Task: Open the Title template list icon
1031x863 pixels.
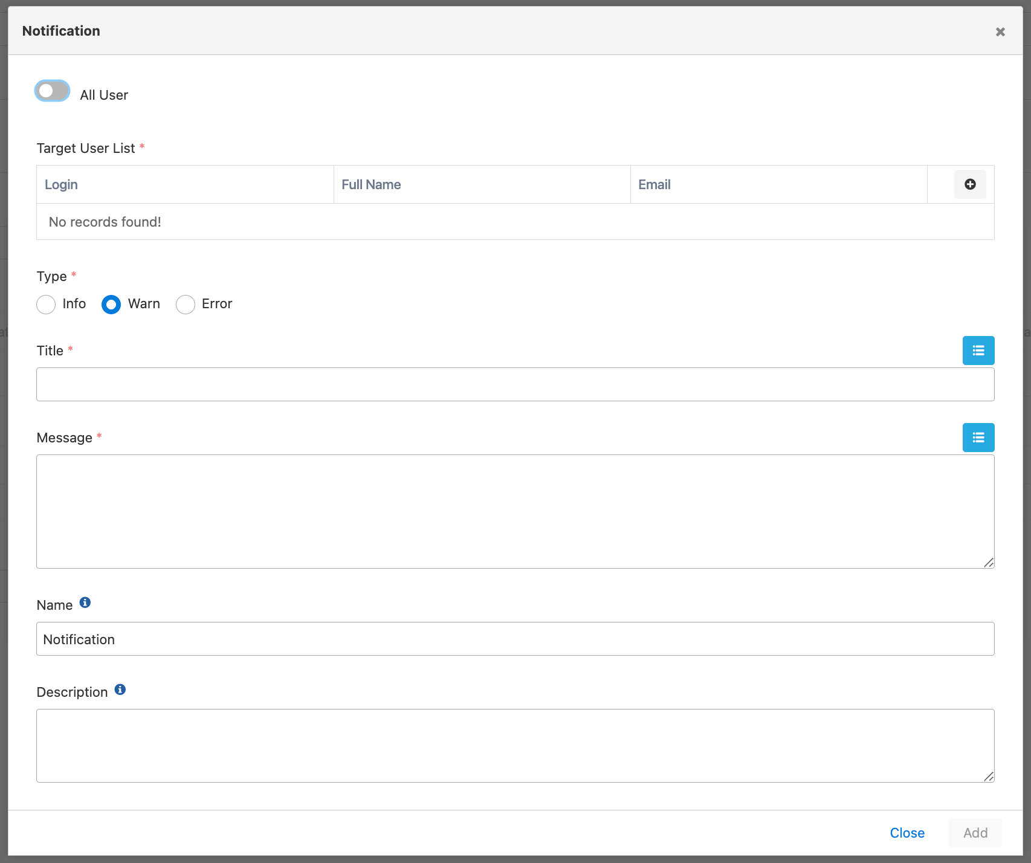Action: click(x=978, y=351)
